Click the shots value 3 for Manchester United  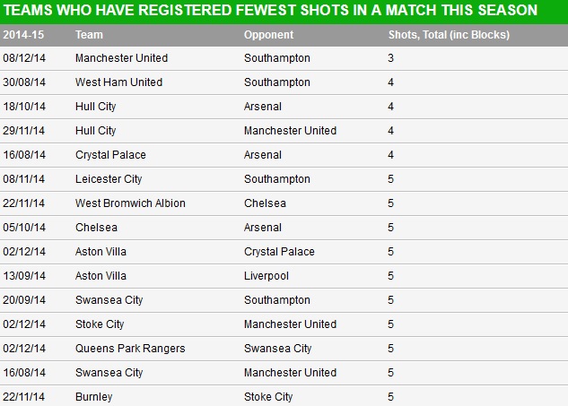(390, 58)
